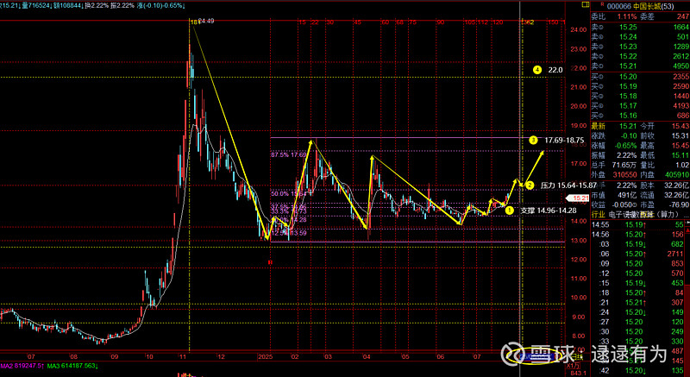This screenshot has width=690, height=377.
Task: Click the 今开 15.43 open price field
Action: [x=664, y=126]
